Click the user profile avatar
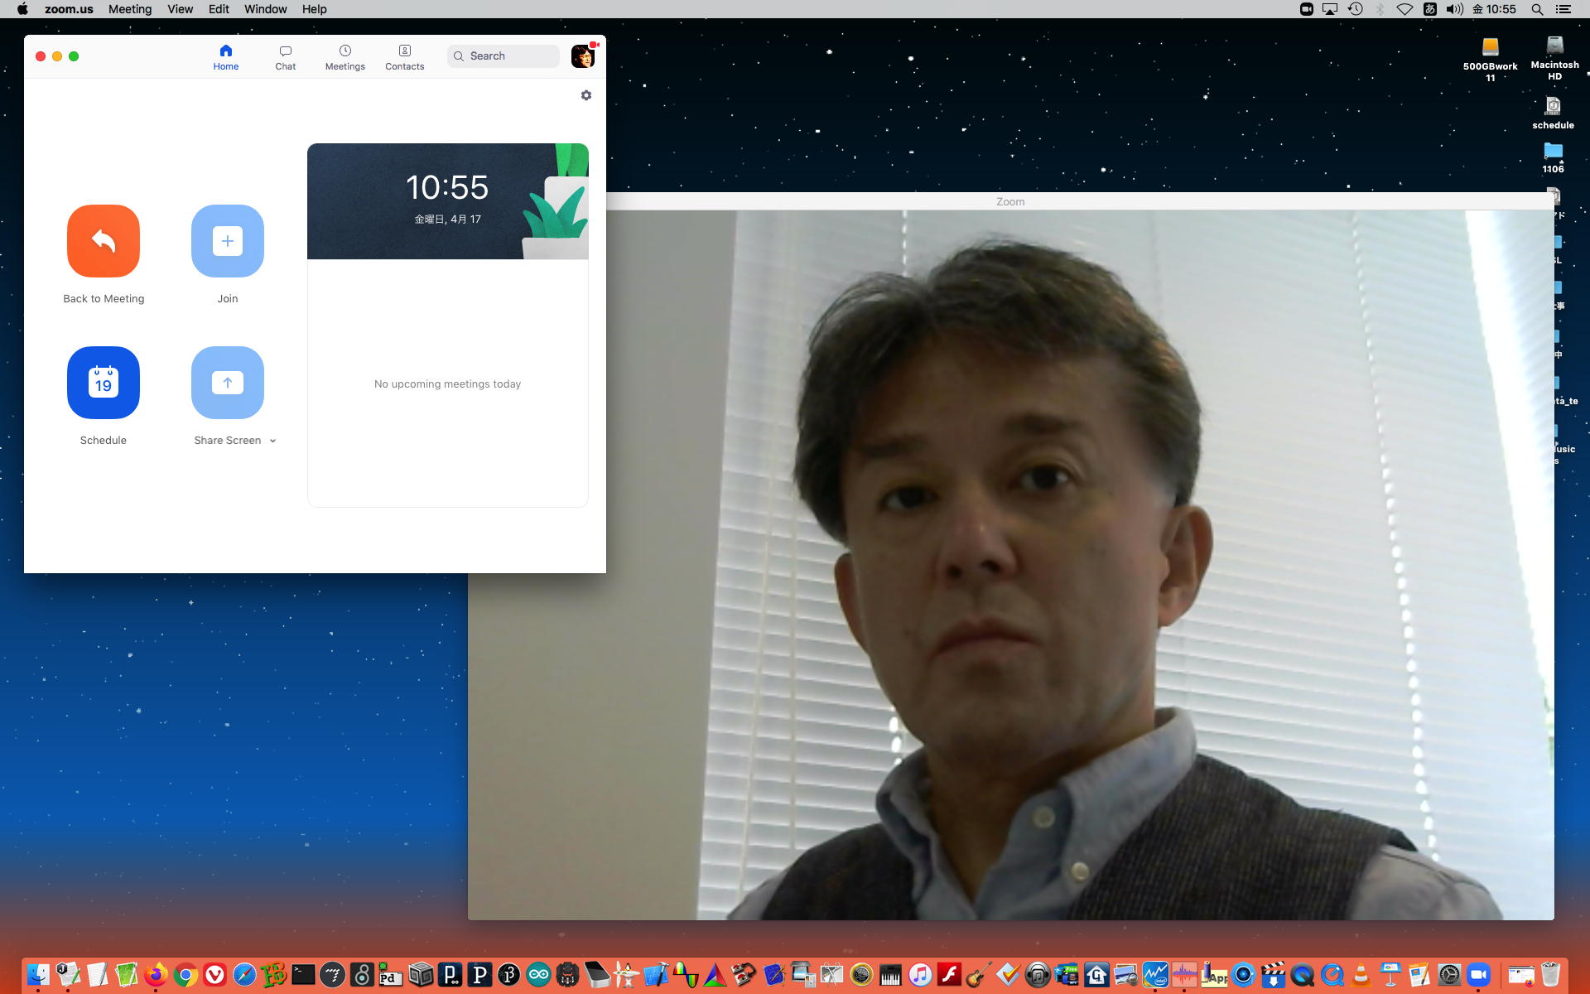1590x994 pixels. (583, 56)
